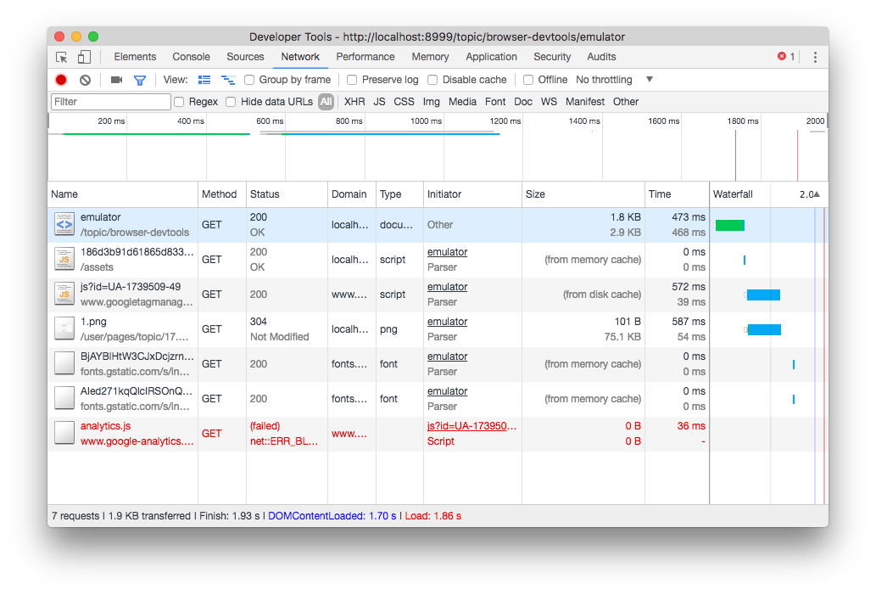
Task: Switch to large request rows view
Action: 204,80
